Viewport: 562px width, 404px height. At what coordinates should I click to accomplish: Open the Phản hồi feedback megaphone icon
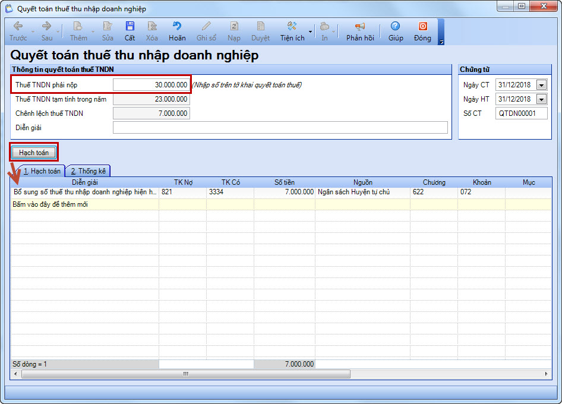pos(360,26)
